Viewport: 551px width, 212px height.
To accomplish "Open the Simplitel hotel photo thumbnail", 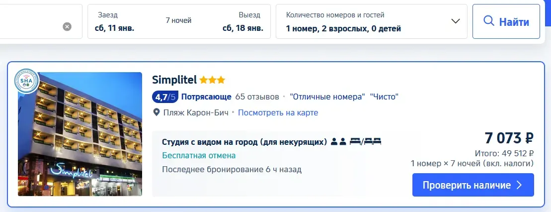I will pos(80,134).
